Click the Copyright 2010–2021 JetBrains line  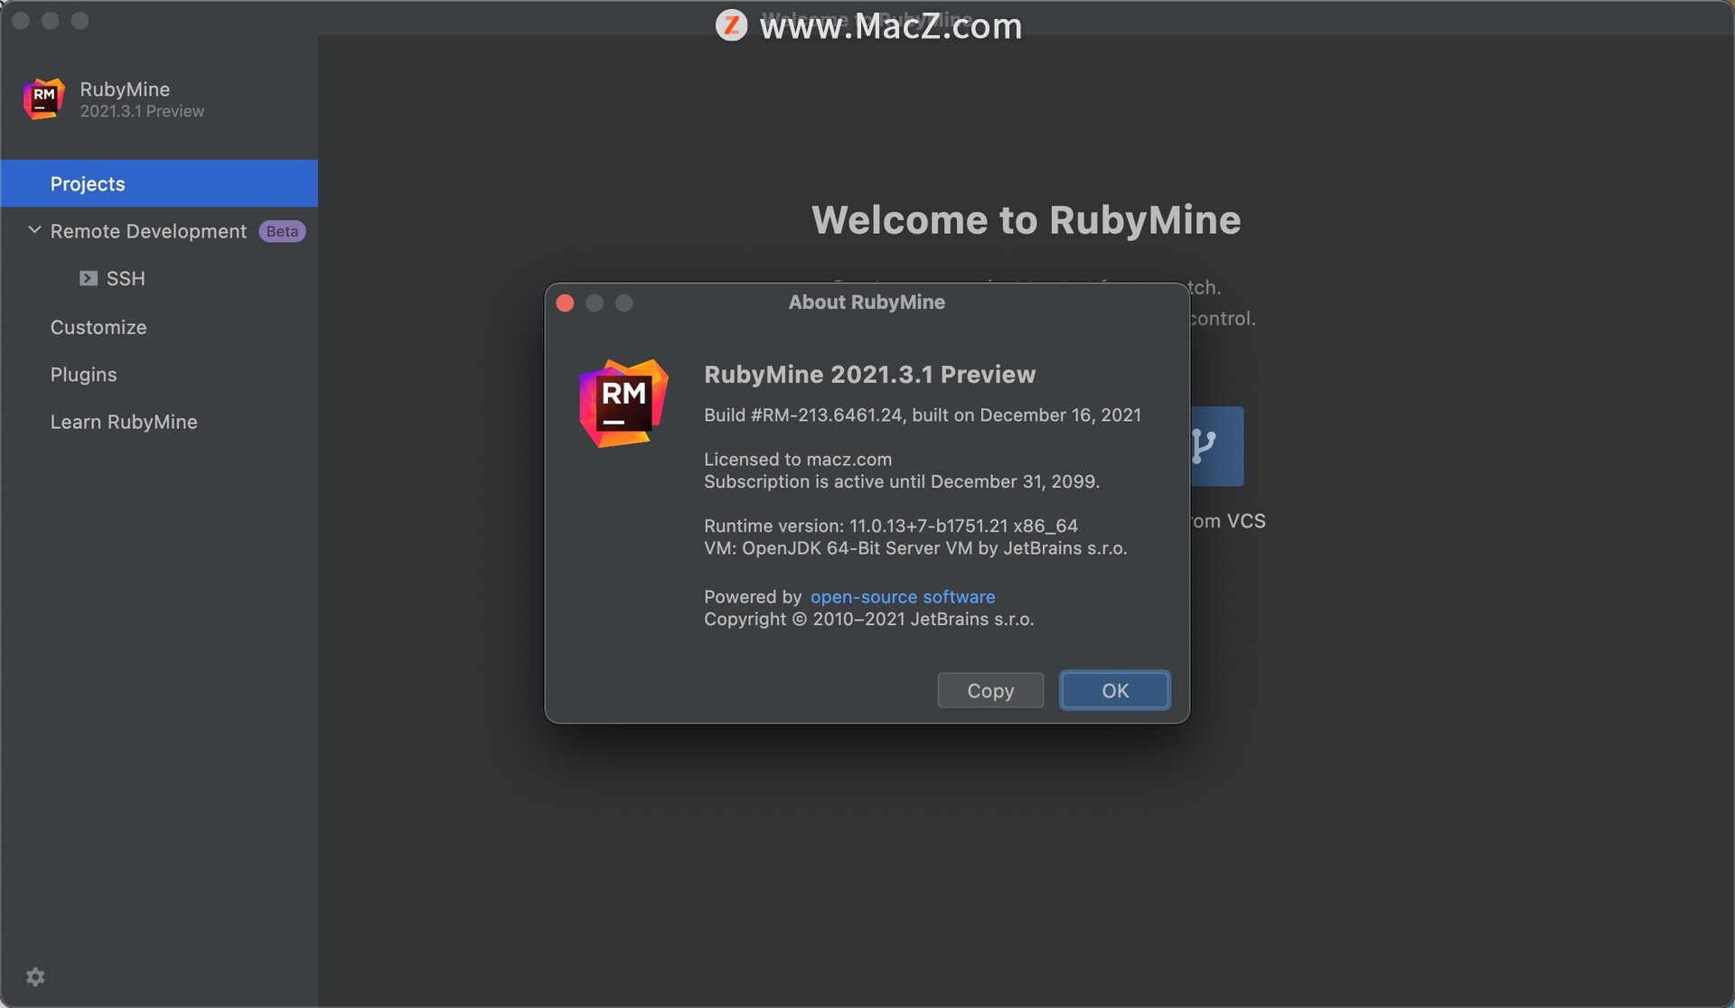point(869,619)
